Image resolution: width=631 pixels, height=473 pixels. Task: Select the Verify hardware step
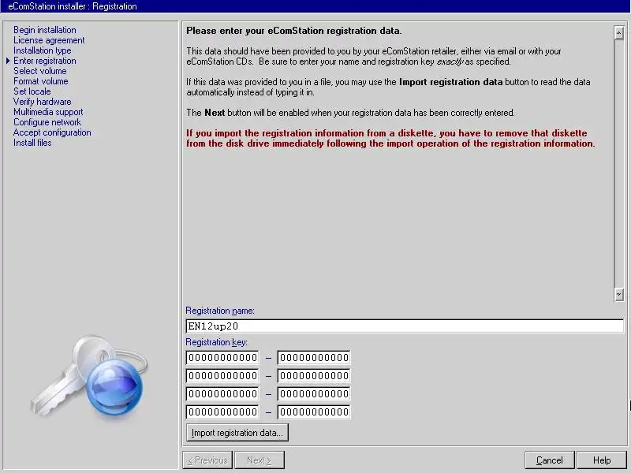[x=43, y=102]
